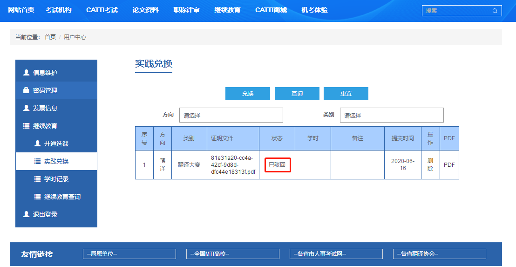
Task: Expand the 全国MTI高校 links dropdown
Action: coord(233,254)
